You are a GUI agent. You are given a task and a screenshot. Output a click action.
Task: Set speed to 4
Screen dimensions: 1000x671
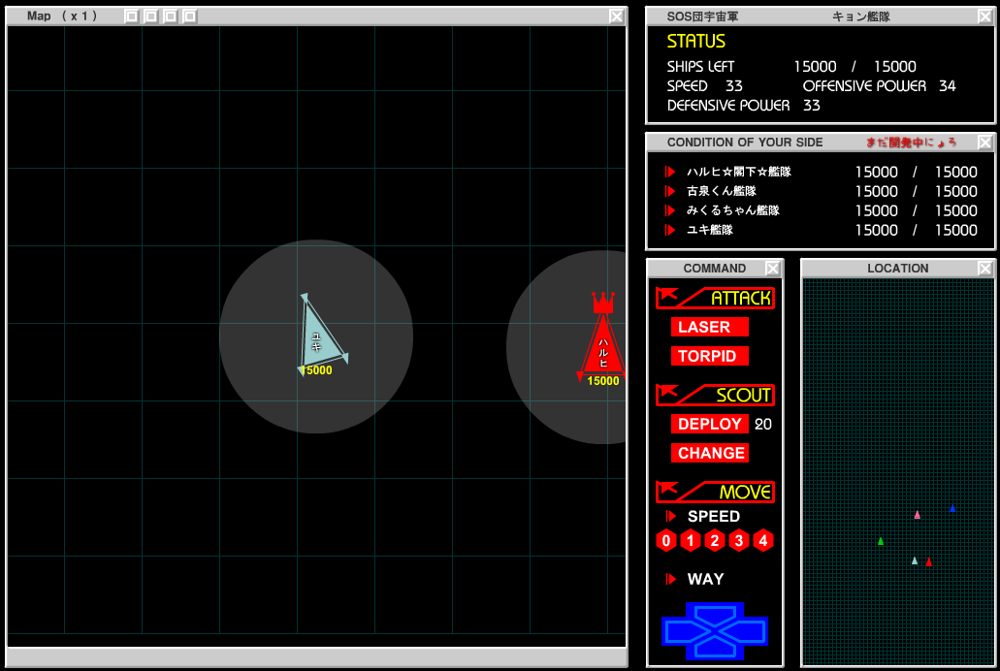tap(762, 541)
